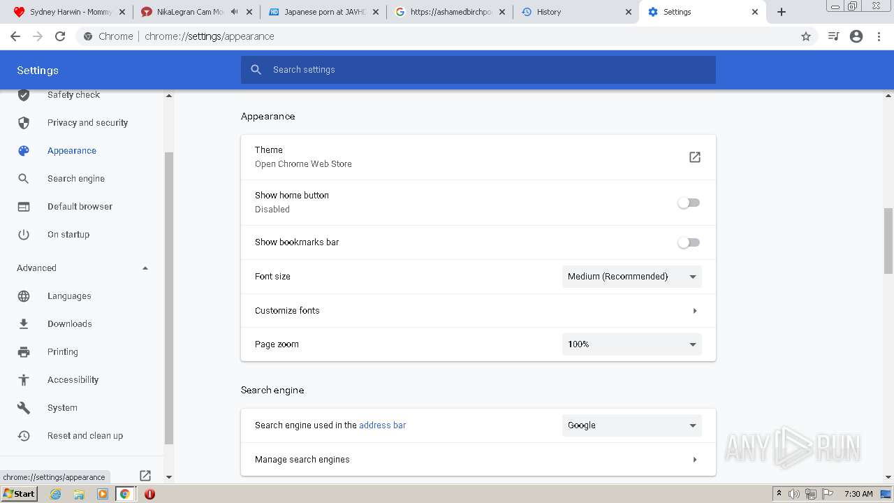Open Downloads settings
This screenshot has width=894, height=503.
coord(70,324)
